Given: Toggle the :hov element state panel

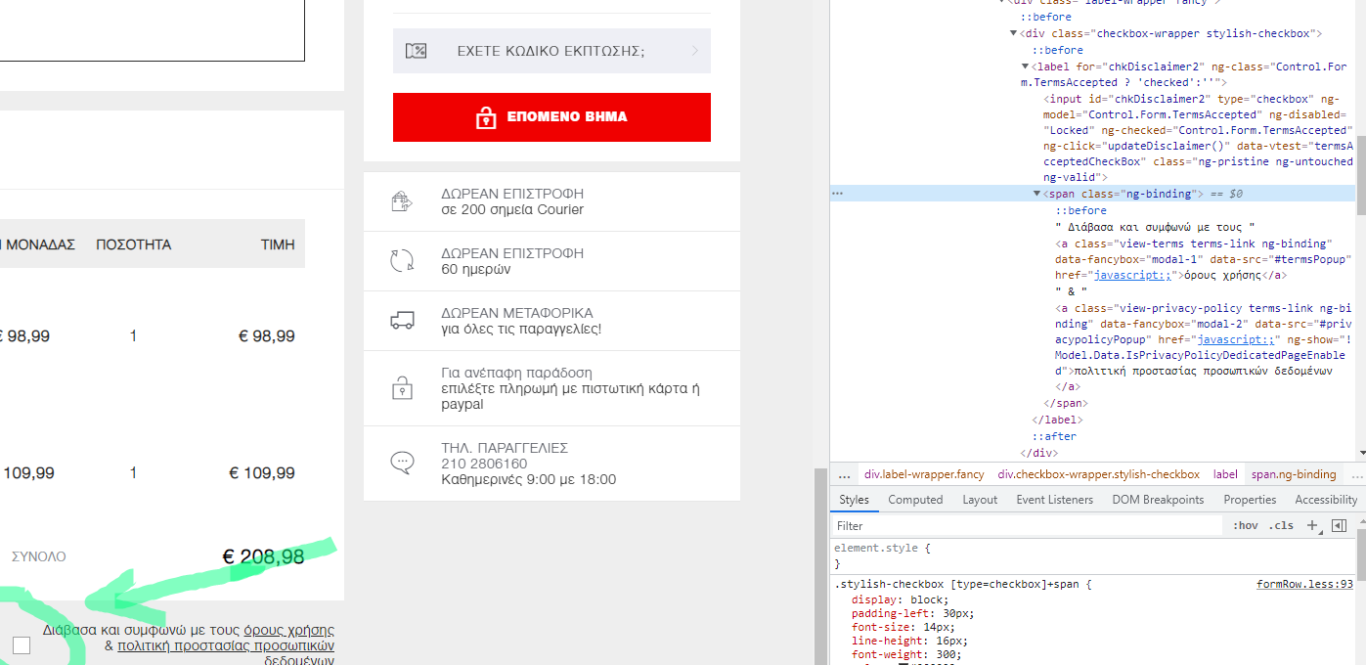Looking at the screenshot, I should click(1246, 525).
